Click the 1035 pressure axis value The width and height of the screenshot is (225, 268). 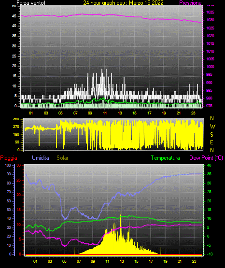point(210,12)
